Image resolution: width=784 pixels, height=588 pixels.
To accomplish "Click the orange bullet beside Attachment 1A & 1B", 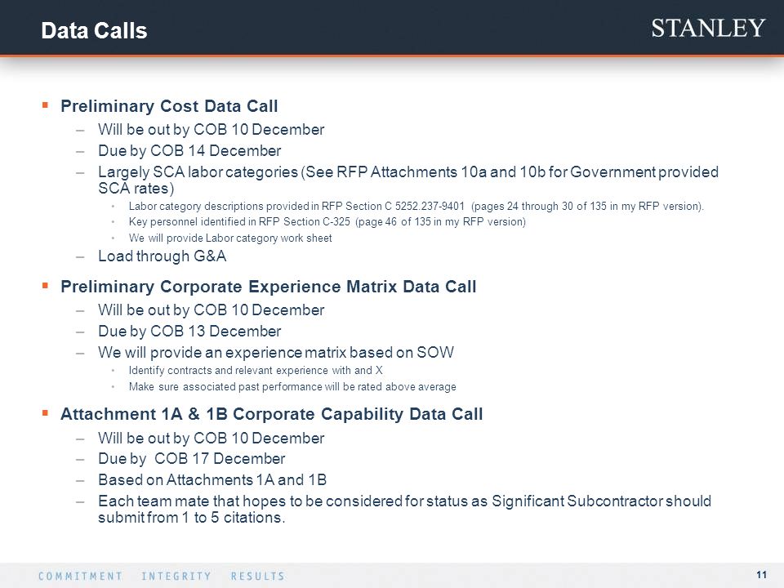I will point(45,413).
